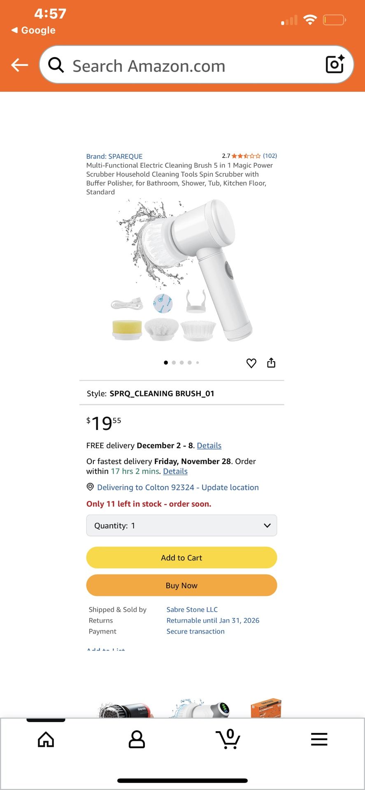Tap the magnifying glass search icon
The height and width of the screenshot is (790, 365).
click(56, 65)
